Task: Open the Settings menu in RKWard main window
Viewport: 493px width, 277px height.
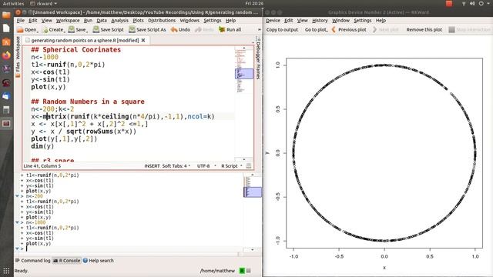Action: pos(213,21)
